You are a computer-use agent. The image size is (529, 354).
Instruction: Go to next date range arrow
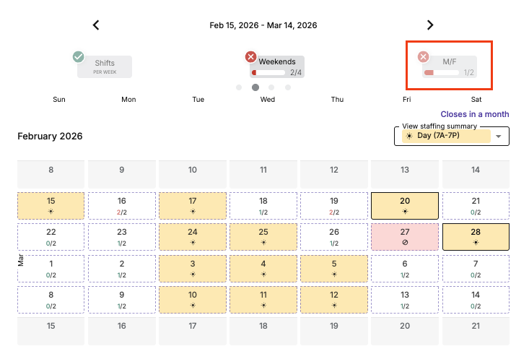[430, 25]
